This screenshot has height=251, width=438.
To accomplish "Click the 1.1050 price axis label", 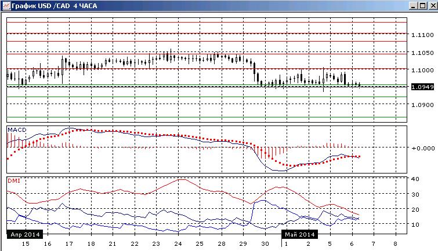I will coord(422,53).
